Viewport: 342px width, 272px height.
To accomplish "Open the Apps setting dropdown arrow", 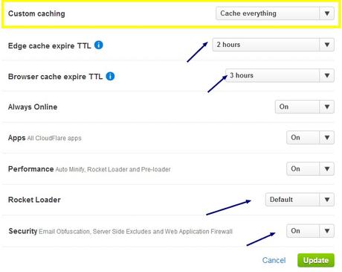I will coord(327,138).
